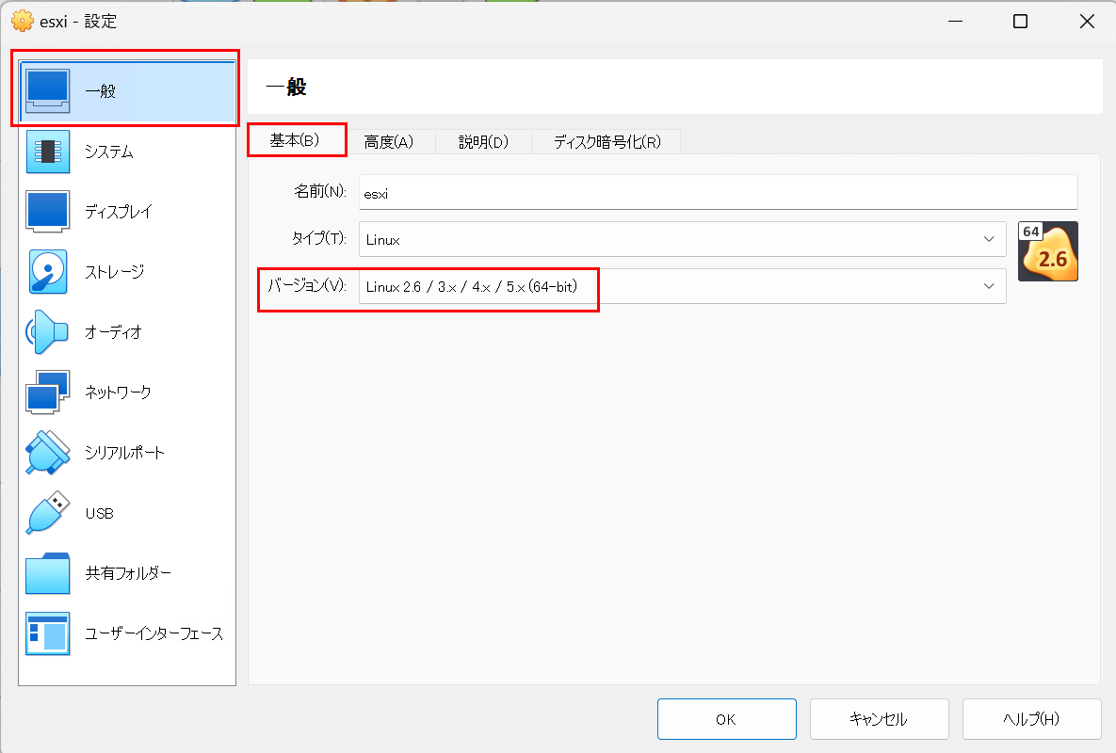Screen dimensions: 1116x753
Task: Select the 共有フォルダー label in sidebar
Action: pos(128,573)
